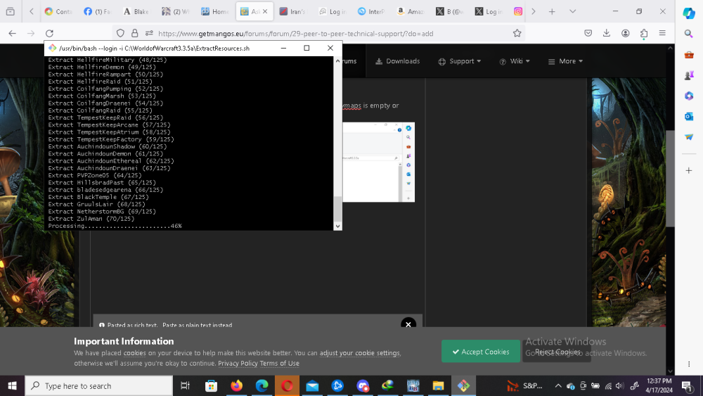Click the embedded screenshot thumbnail in post
The image size is (703, 396).
tap(379, 162)
